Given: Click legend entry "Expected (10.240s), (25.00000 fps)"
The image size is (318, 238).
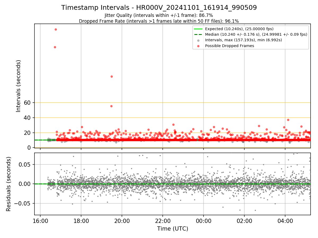Looking at the screenshot, I should pos(239,29).
